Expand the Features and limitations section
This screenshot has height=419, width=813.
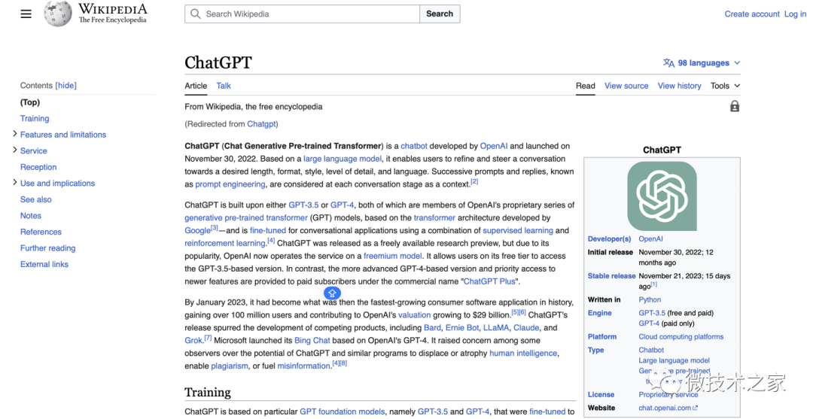[14, 134]
